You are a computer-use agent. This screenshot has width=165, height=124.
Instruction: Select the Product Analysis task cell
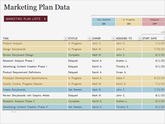[x=13, y=43]
